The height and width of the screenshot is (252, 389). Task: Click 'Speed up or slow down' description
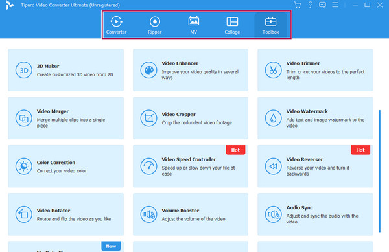pyautogui.click(x=198, y=171)
